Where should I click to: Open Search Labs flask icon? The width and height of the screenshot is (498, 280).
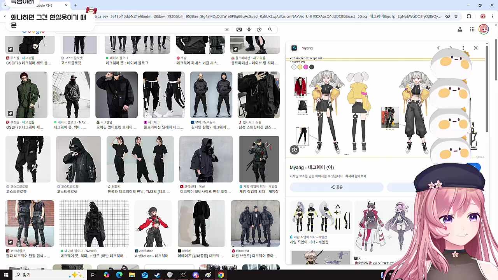click(459, 30)
